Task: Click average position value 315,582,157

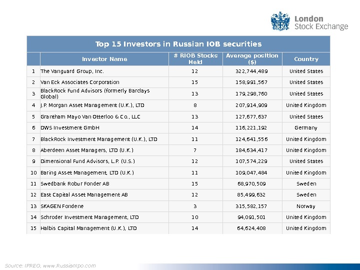Action: click(x=251, y=206)
